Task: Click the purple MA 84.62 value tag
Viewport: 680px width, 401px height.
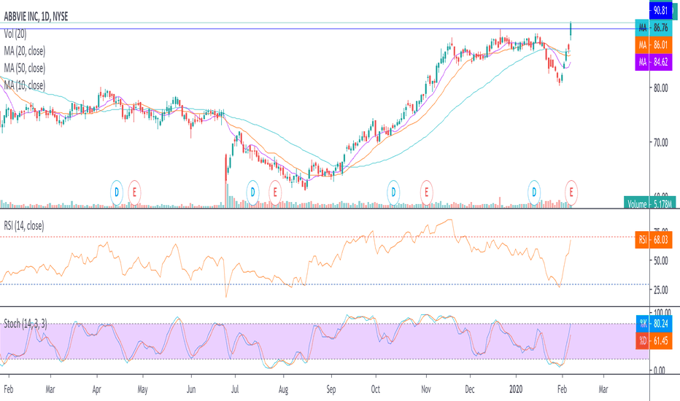Action: pyautogui.click(x=654, y=62)
